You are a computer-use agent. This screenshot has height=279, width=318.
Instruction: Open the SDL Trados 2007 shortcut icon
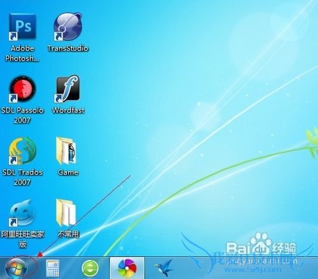coord(22,151)
